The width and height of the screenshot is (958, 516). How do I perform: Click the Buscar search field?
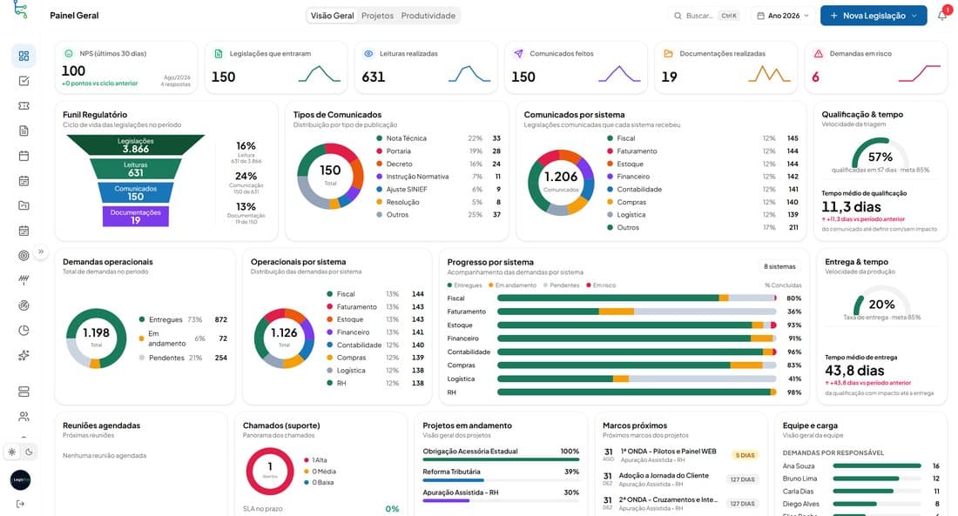[x=706, y=16]
